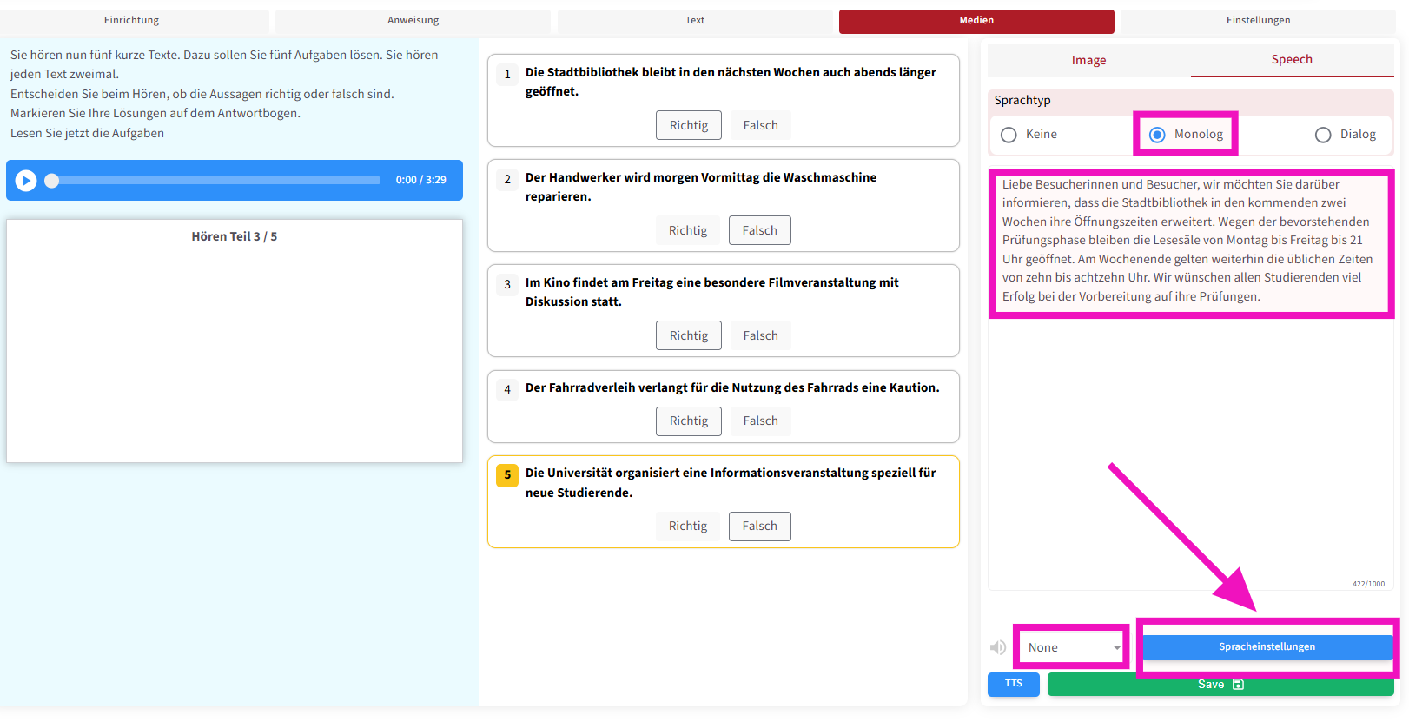Switch to the Image sub-tab

1088,60
